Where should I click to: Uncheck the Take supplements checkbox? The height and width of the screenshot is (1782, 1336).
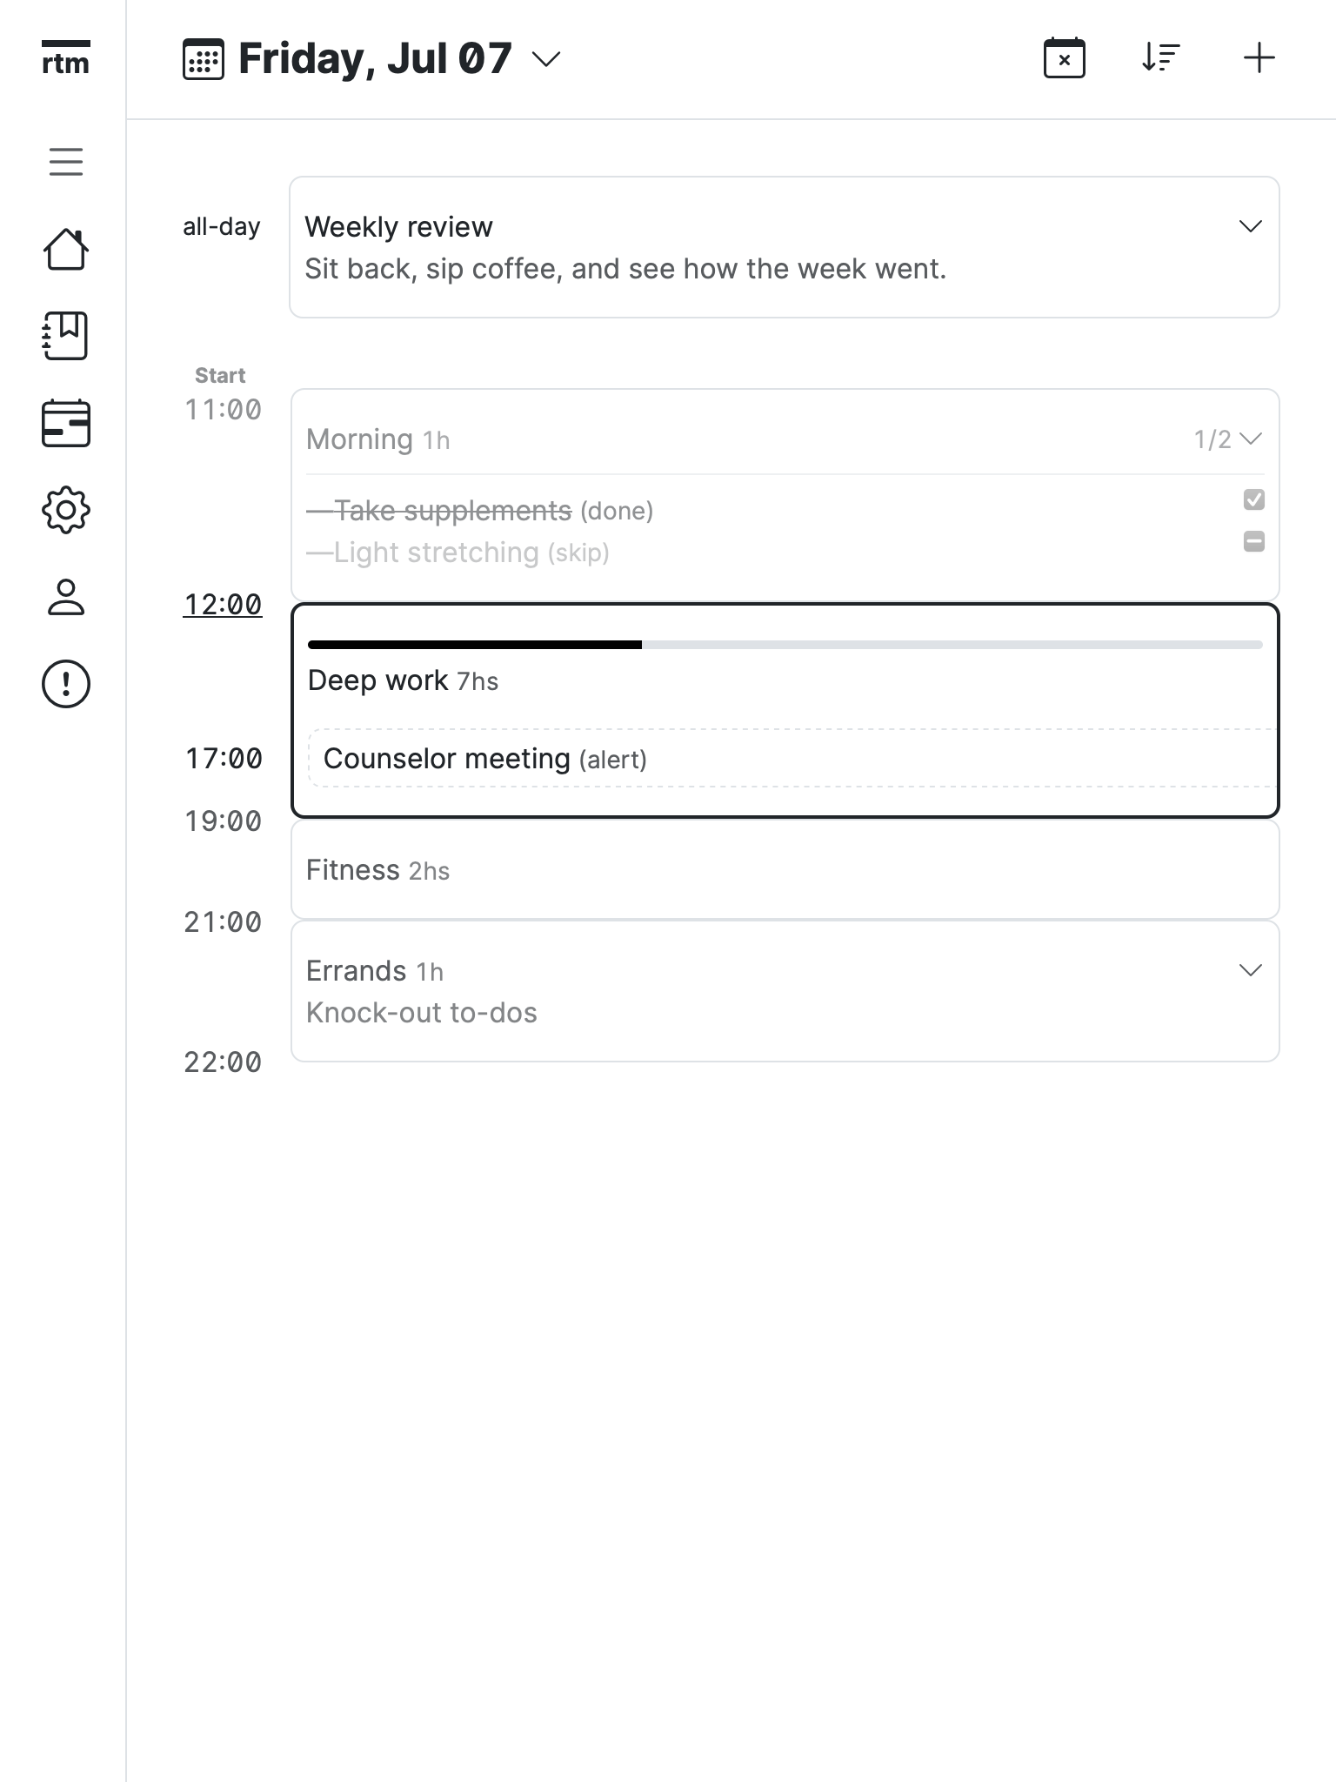1253,499
